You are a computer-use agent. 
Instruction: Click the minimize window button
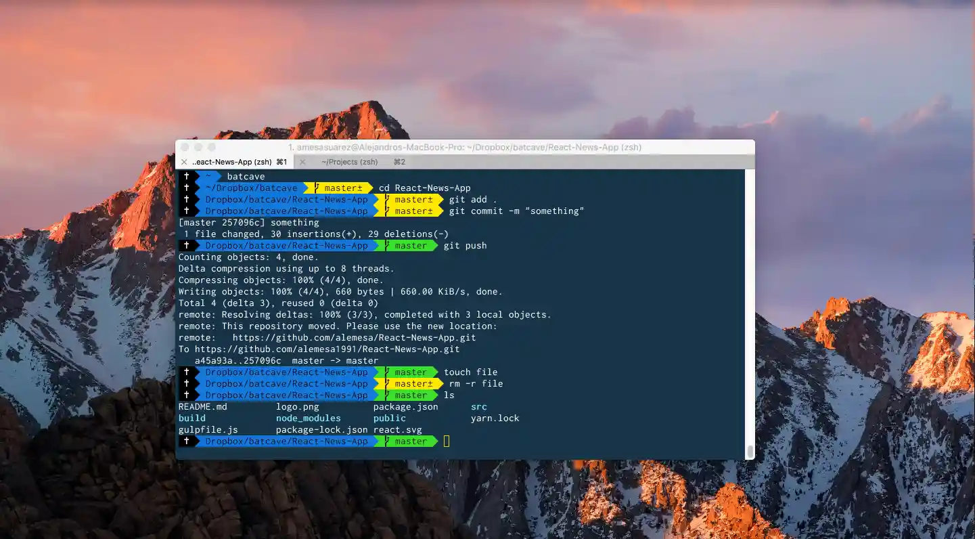(198, 147)
